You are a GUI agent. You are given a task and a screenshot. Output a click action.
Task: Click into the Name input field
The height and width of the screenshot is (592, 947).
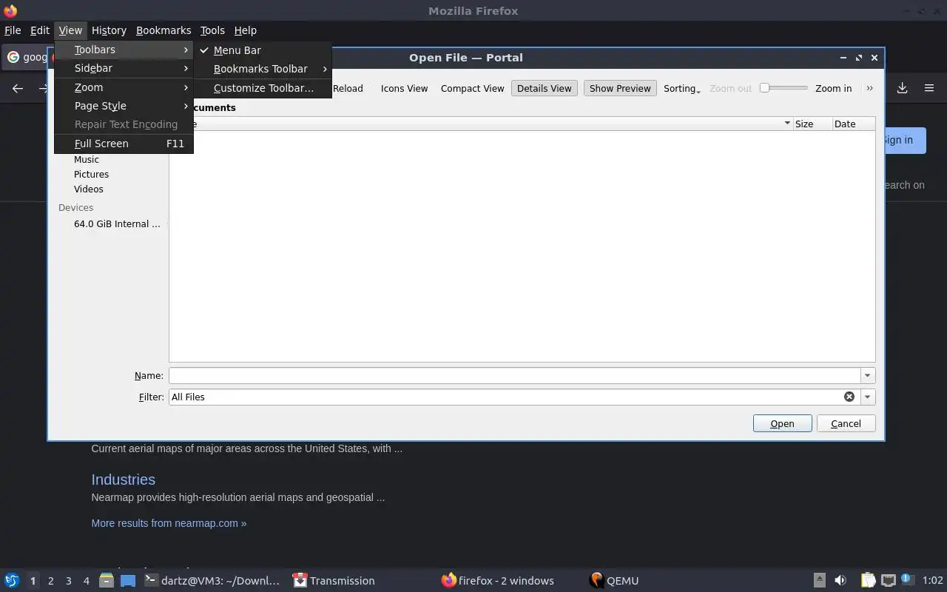pyautogui.click(x=515, y=375)
